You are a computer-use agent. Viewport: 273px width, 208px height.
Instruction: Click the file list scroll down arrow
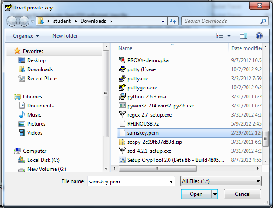coord(266,161)
